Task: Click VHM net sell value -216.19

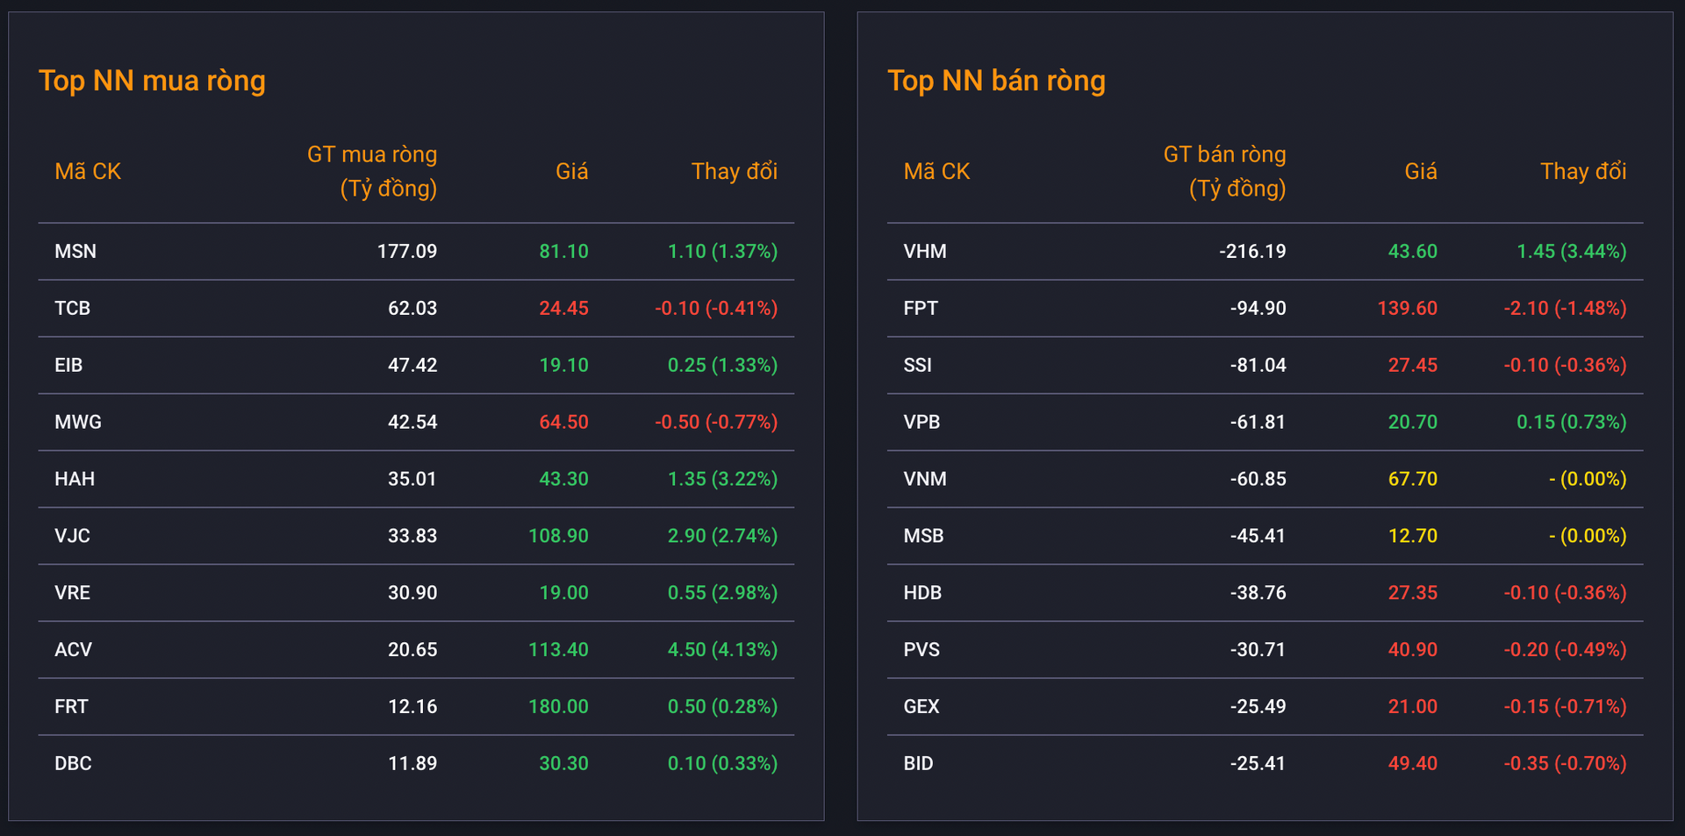Action: click(x=1252, y=252)
